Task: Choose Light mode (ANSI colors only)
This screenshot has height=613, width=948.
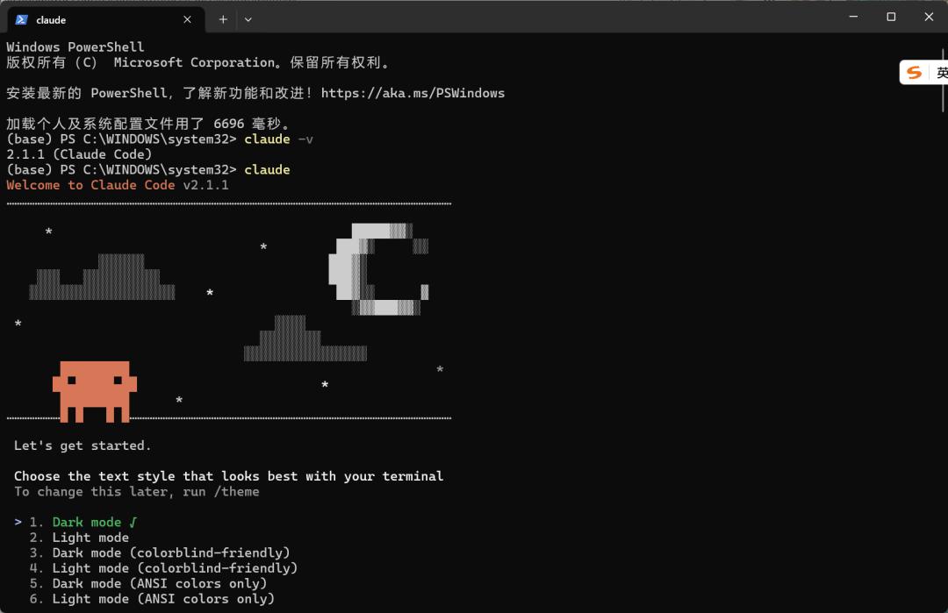Action: click(152, 599)
